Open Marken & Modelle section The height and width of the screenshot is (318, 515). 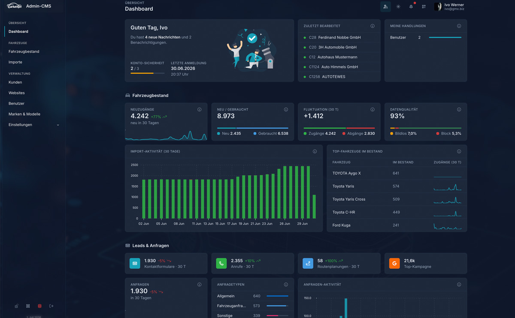pos(24,114)
